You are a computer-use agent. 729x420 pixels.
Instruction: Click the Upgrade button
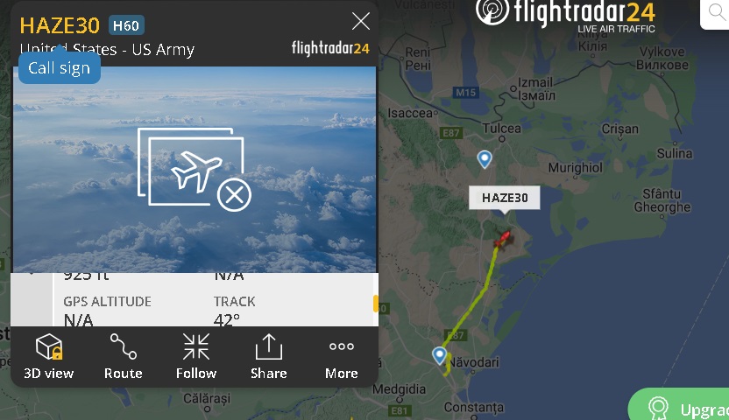tap(679, 406)
